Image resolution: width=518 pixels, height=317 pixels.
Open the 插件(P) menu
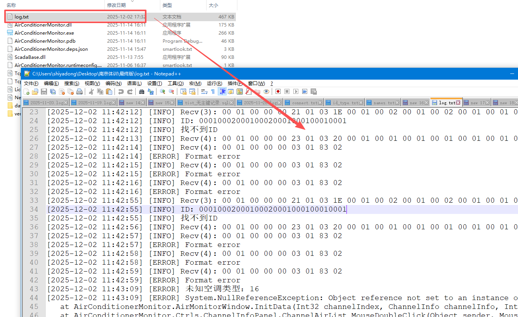click(235, 83)
